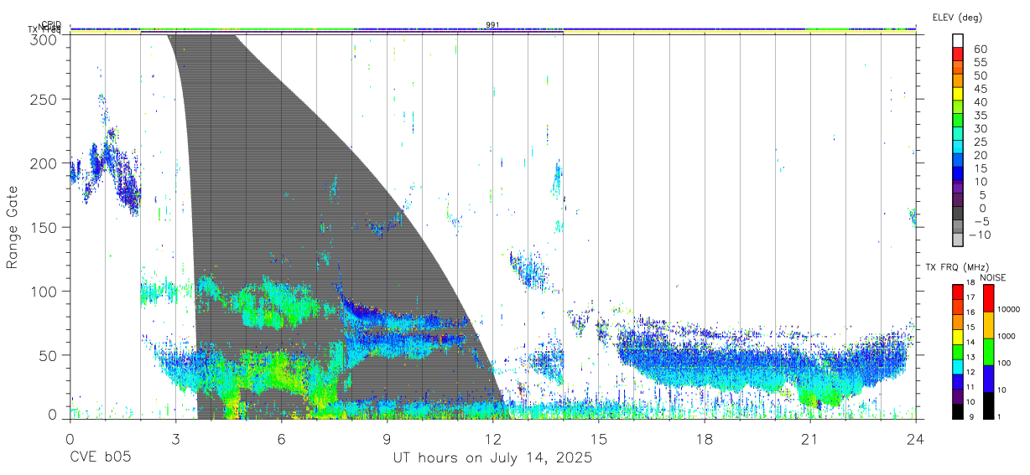
Task: Click the yellow swatch in the ELEV color bar
Action: click(x=958, y=95)
